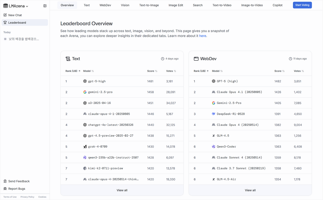The width and height of the screenshot is (323, 200).
Task: Click the Report Bugs bug icon
Action: click(5, 189)
